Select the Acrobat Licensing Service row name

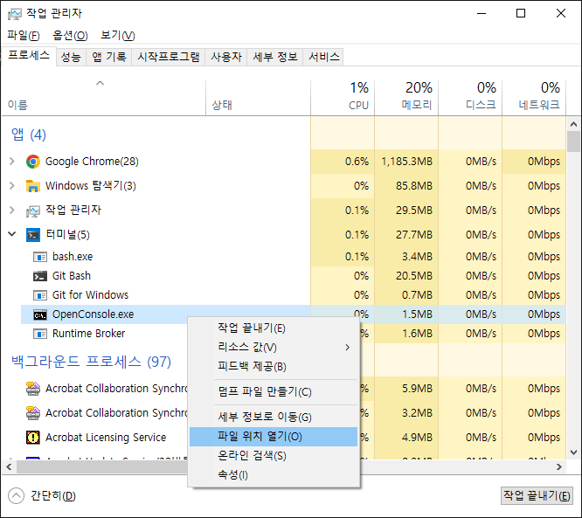[x=106, y=438]
